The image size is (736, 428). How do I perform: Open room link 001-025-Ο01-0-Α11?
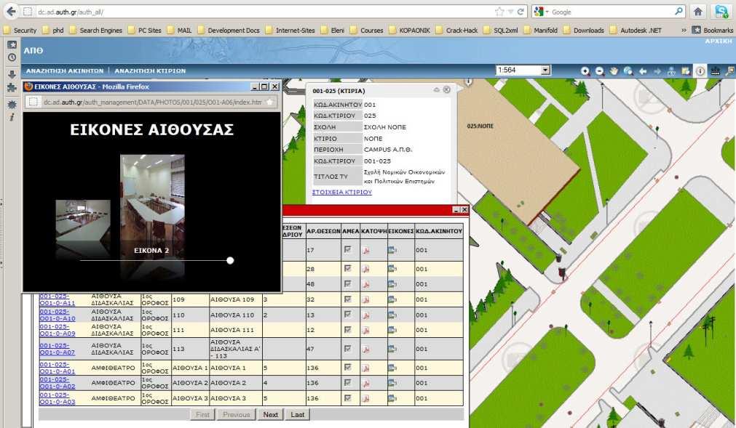58,299
